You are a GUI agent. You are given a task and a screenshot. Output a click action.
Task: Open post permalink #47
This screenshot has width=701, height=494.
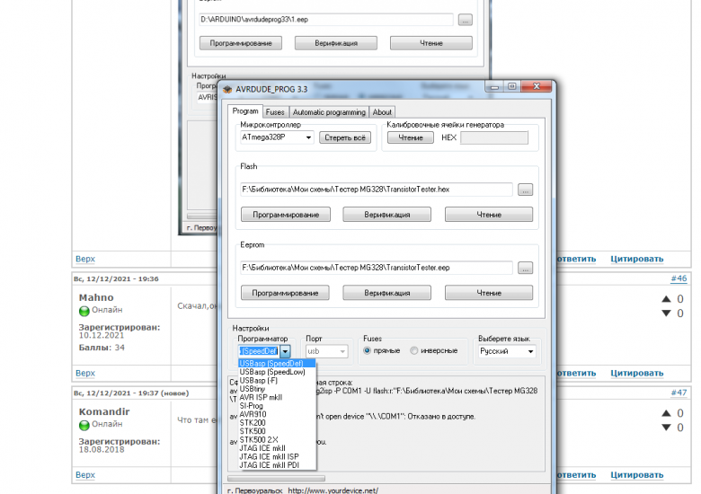click(x=679, y=393)
